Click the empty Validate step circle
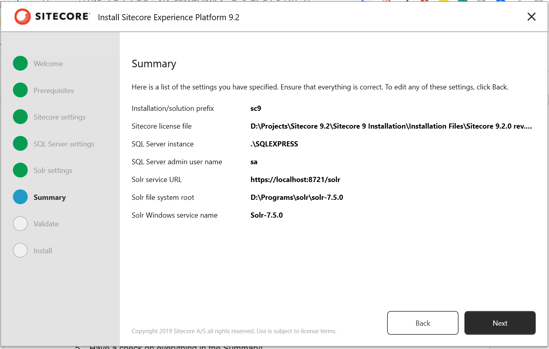Image resolution: width=549 pixels, height=349 pixels. (20, 224)
